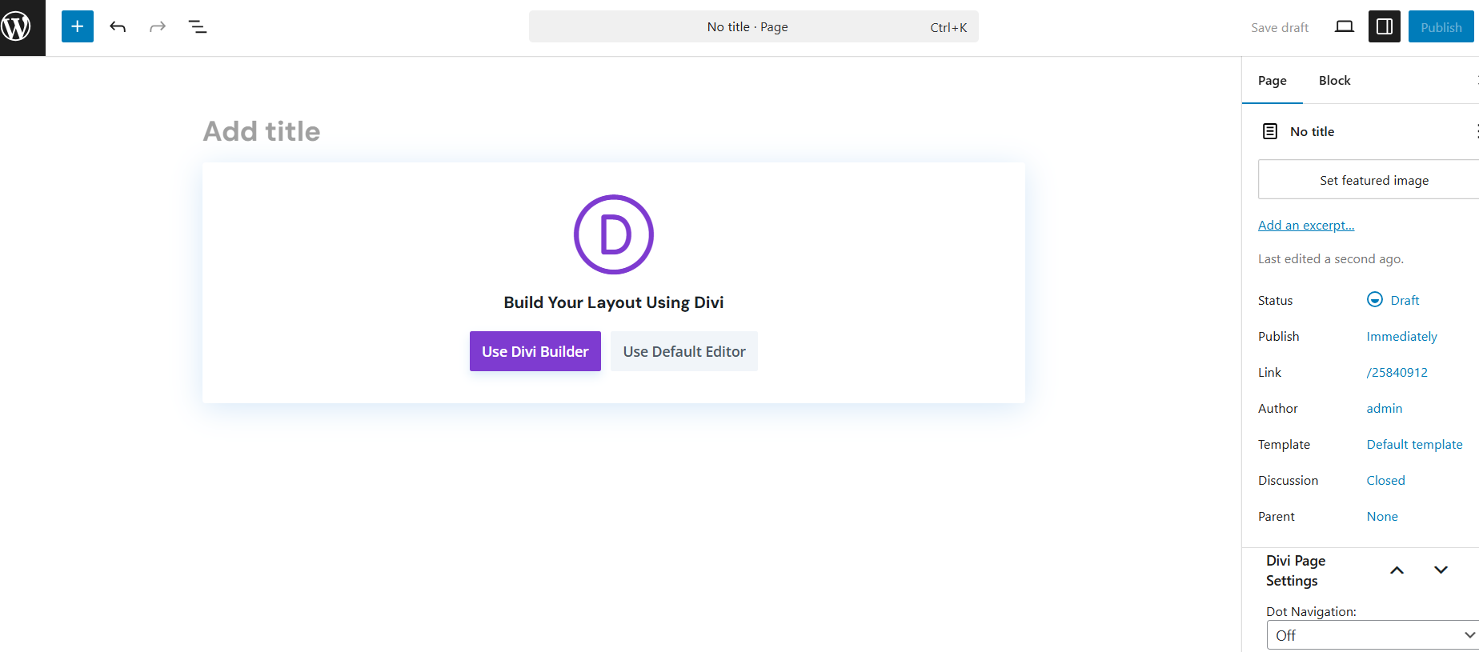The height and width of the screenshot is (652, 1479).
Task: Open the block inserter plus button
Action: point(78,26)
